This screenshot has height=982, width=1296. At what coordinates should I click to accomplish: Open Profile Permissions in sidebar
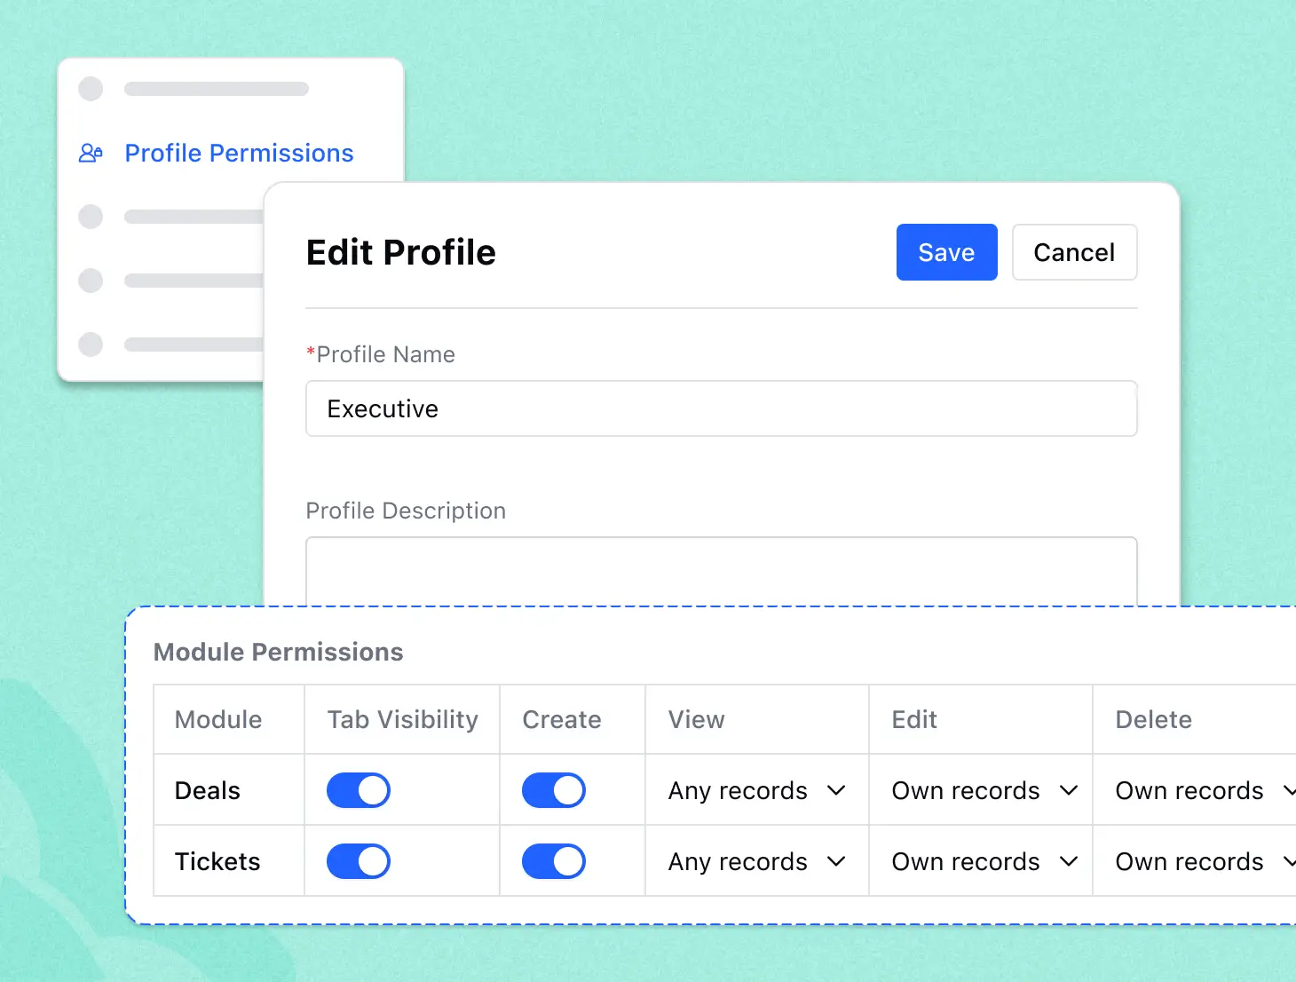[239, 154]
